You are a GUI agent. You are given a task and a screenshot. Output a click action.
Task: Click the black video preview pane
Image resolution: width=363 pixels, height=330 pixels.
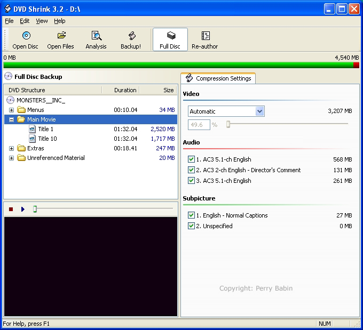point(91,267)
